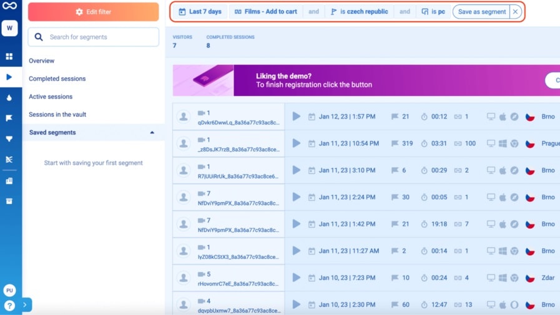
Task: Click the duration 19:18 value
Action: [x=439, y=224]
